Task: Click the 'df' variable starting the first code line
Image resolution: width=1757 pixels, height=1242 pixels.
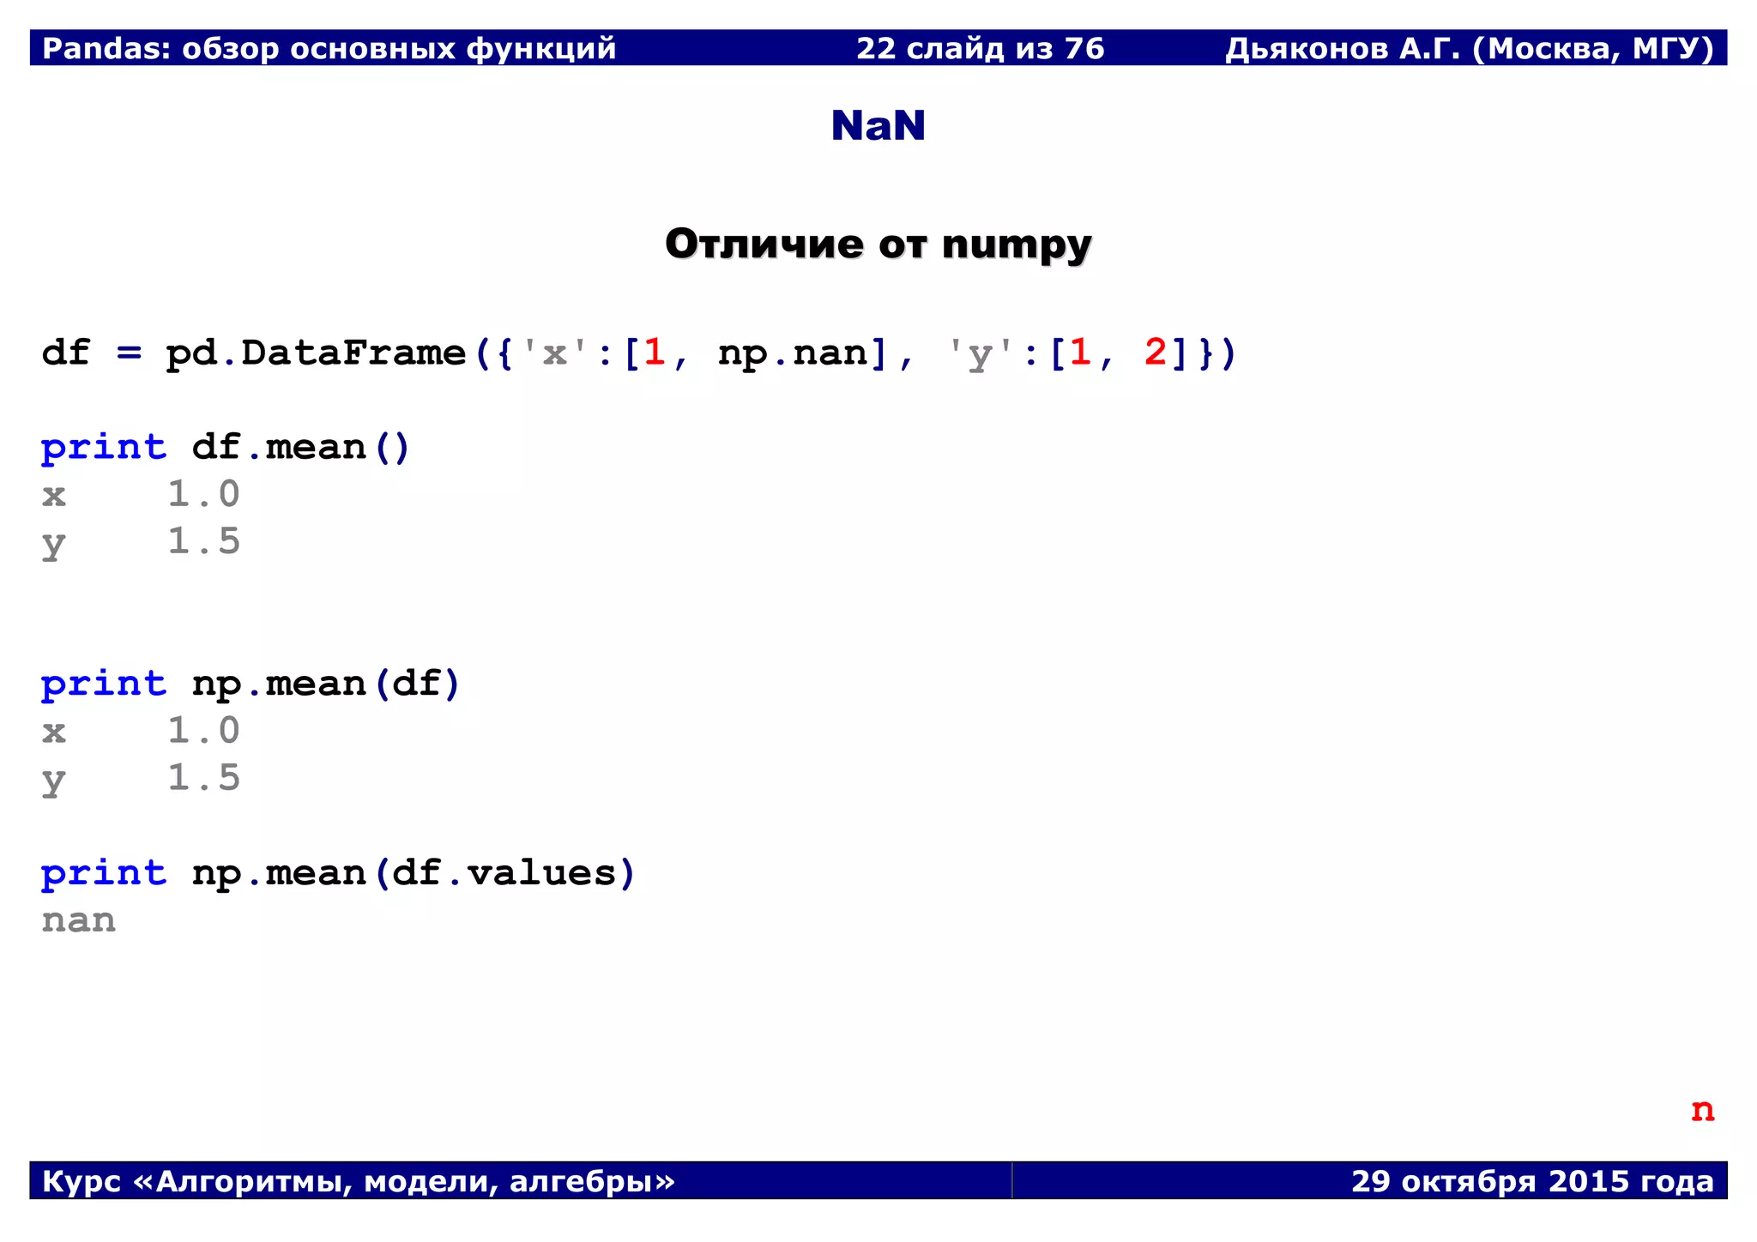Action: pyautogui.click(x=66, y=353)
